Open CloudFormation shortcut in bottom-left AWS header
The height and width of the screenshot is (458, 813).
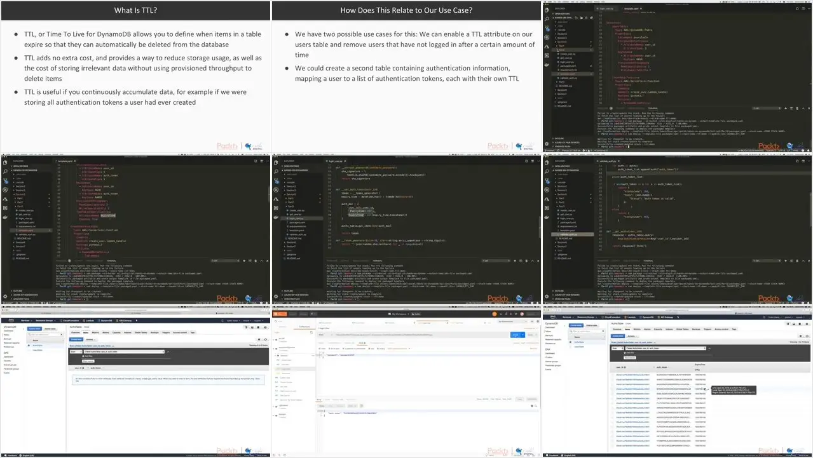point(69,321)
